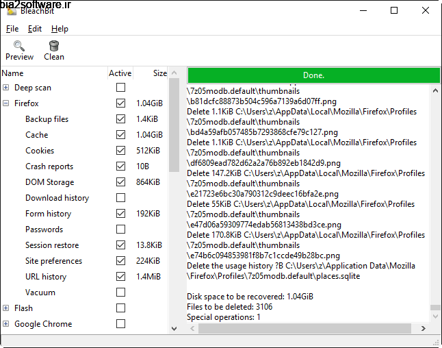Click the cleaner list vertical scrollbar thumb
This screenshot has width=442, height=348.
click(174, 125)
